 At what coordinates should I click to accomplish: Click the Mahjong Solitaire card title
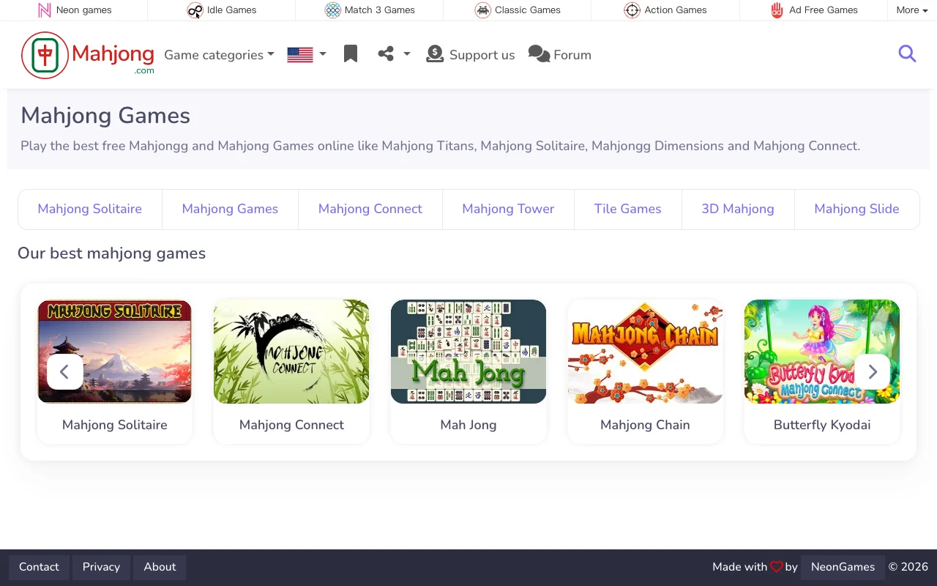(x=115, y=425)
